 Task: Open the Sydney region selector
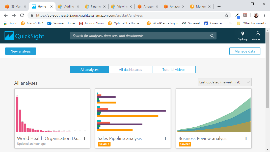[242, 36]
